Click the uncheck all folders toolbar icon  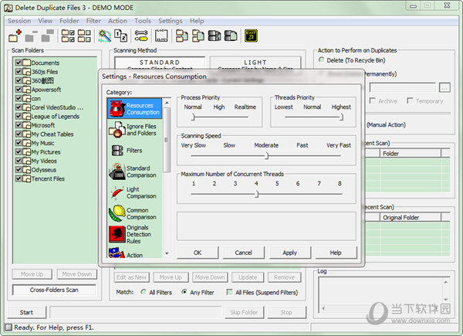(84, 36)
